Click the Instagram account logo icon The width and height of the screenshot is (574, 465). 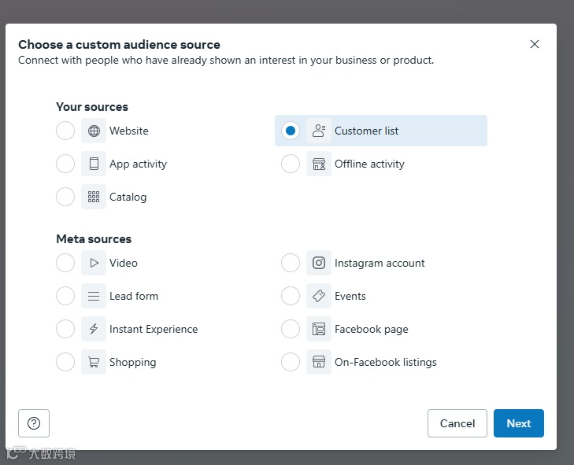tap(319, 264)
